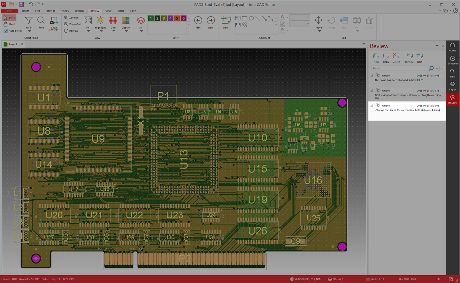Viewport: 460px width, 283px height.
Task: Select the Review sidebar button
Action: click(453, 99)
